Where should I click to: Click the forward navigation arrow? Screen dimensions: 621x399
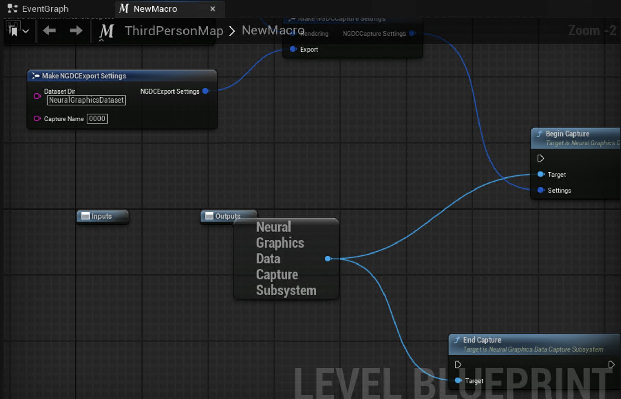click(75, 31)
